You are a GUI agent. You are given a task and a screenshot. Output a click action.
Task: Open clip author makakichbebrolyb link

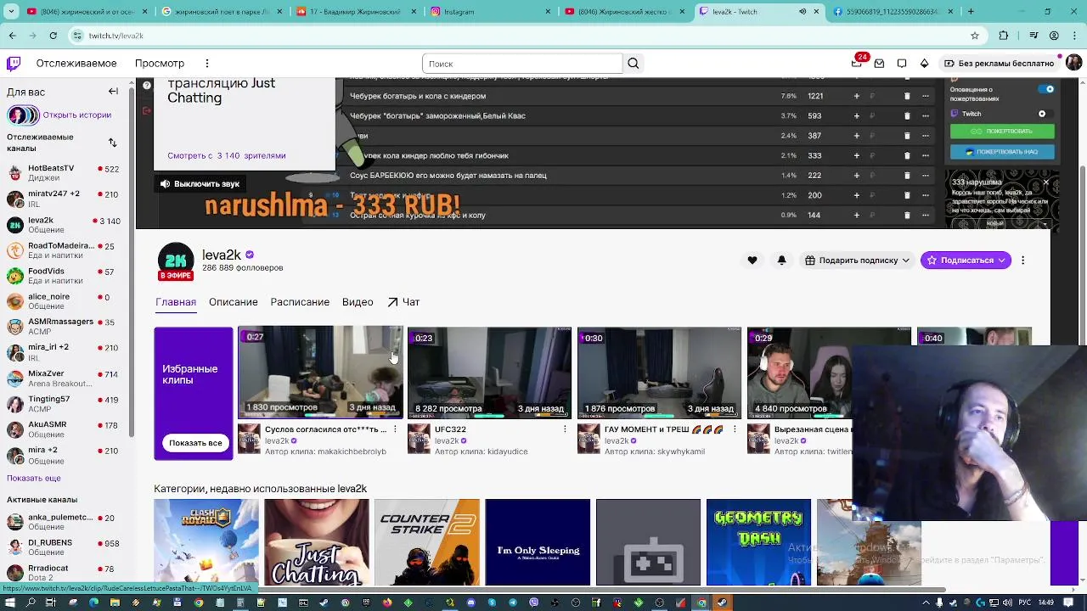[x=350, y=451]
